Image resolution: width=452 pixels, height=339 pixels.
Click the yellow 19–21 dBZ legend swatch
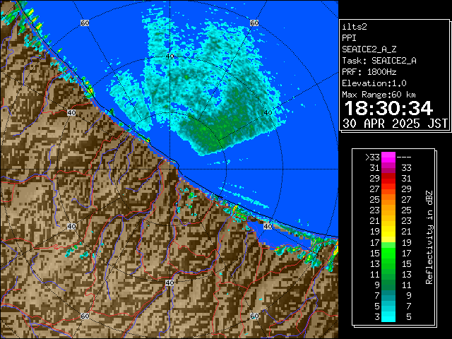coord(388,232)
